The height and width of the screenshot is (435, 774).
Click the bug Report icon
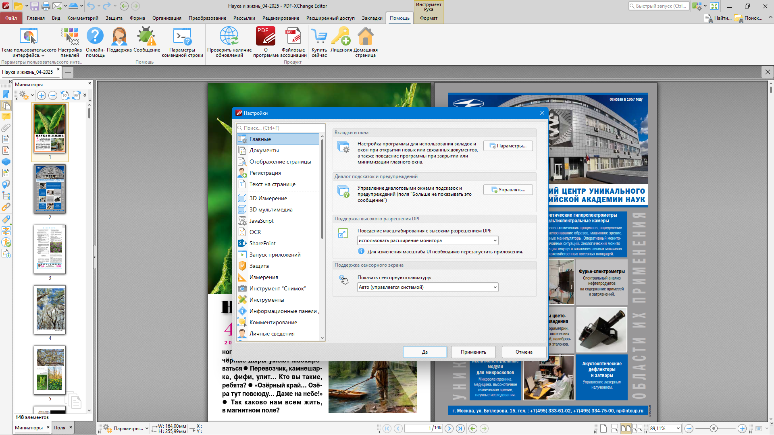(146, 37)
